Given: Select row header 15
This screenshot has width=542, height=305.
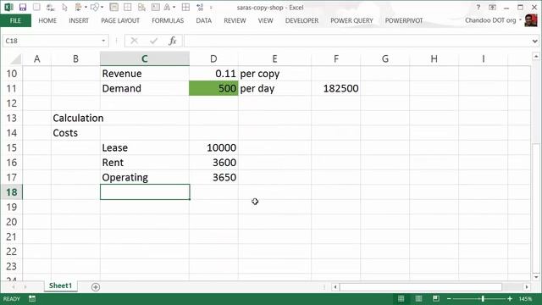Looking at the screenshot, I should 11,147.
